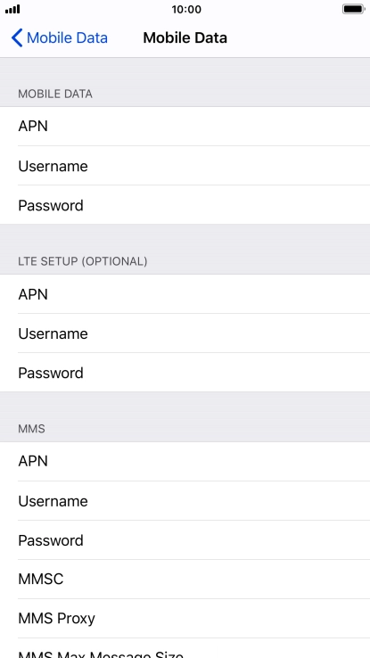Go back to previous Mobile Data screen

coord(59,37)
